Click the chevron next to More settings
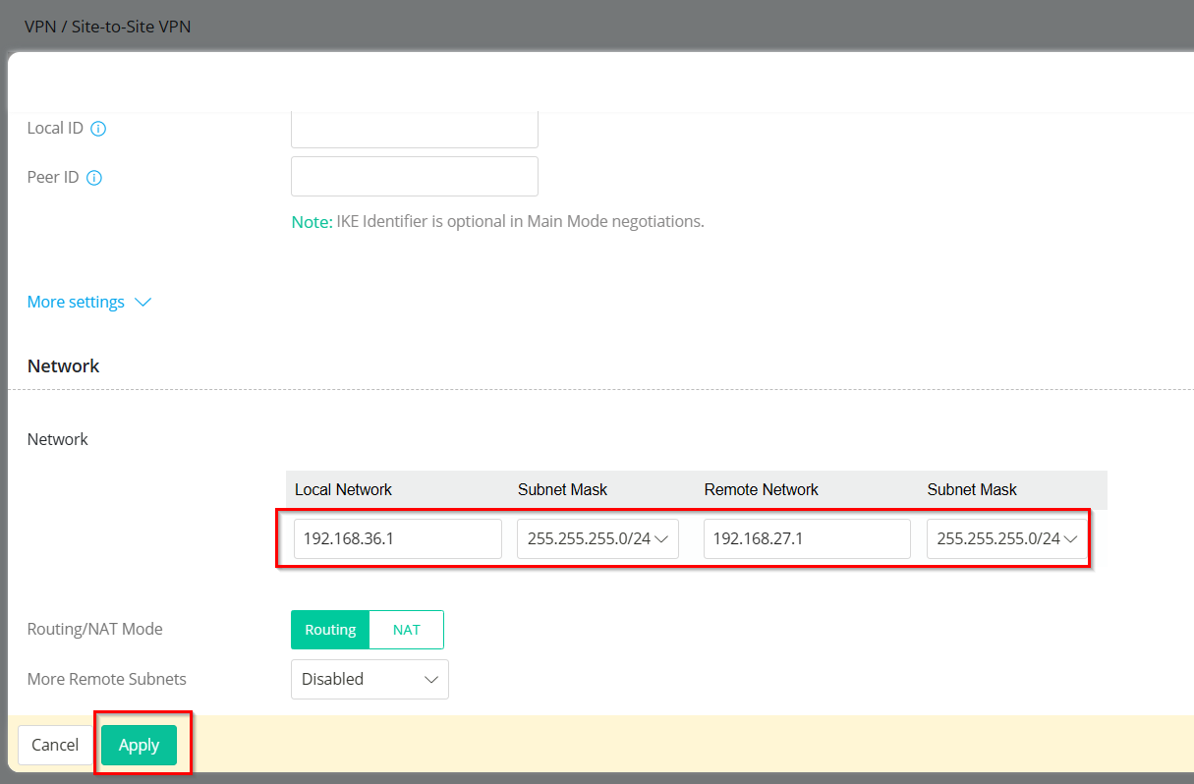The image size is (1194, 784). pyautogui.click(x=142, y=303)
